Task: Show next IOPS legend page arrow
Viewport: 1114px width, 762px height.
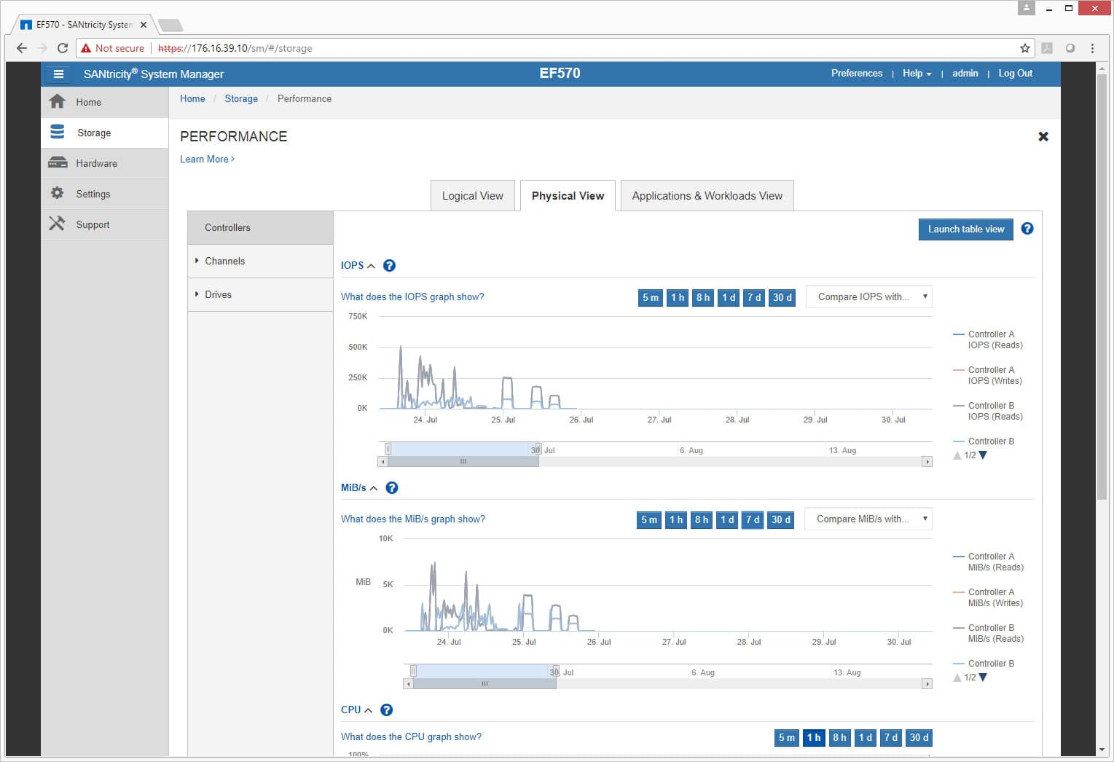Action: tap(983, 455)
